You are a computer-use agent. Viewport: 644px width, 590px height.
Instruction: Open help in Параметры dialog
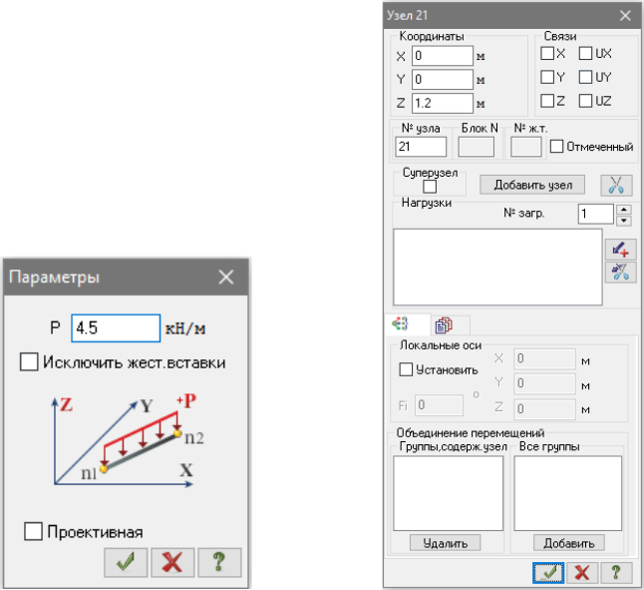click(x=218, y=563)
